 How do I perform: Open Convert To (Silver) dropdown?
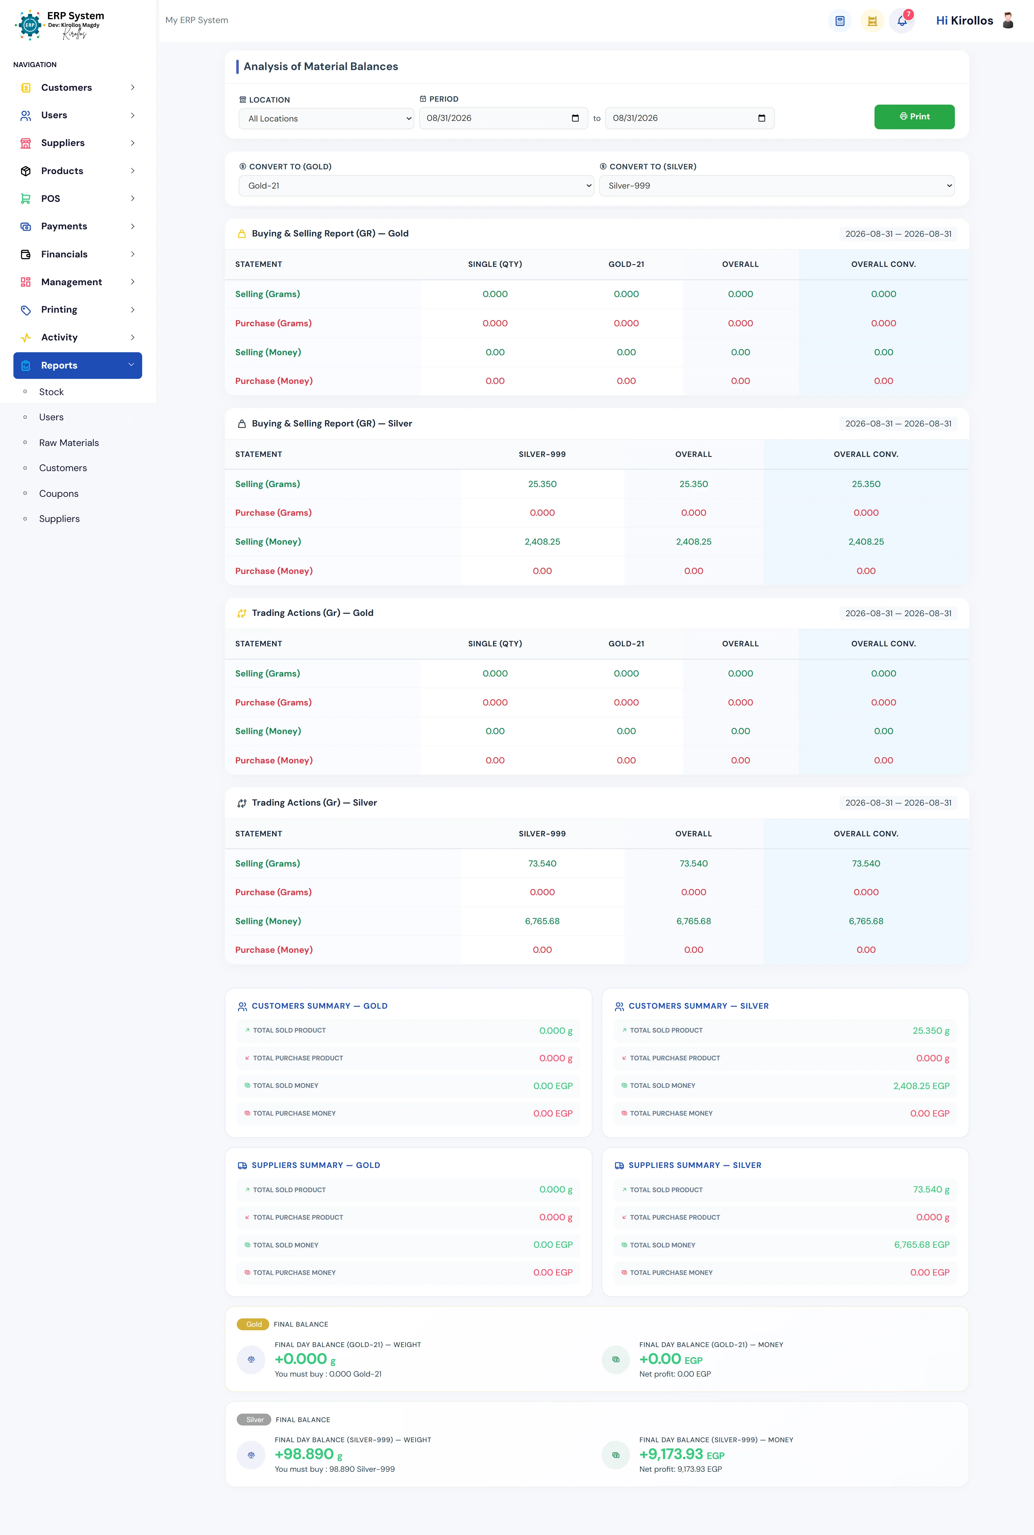[x=777, y=185]
